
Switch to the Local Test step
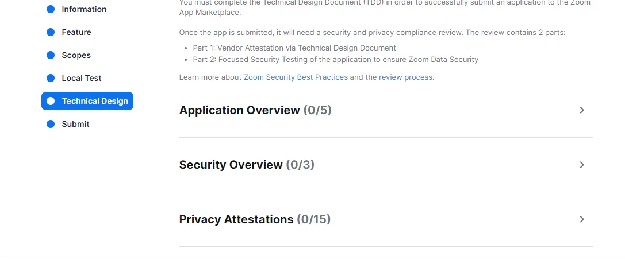click(x=81, y=78)
